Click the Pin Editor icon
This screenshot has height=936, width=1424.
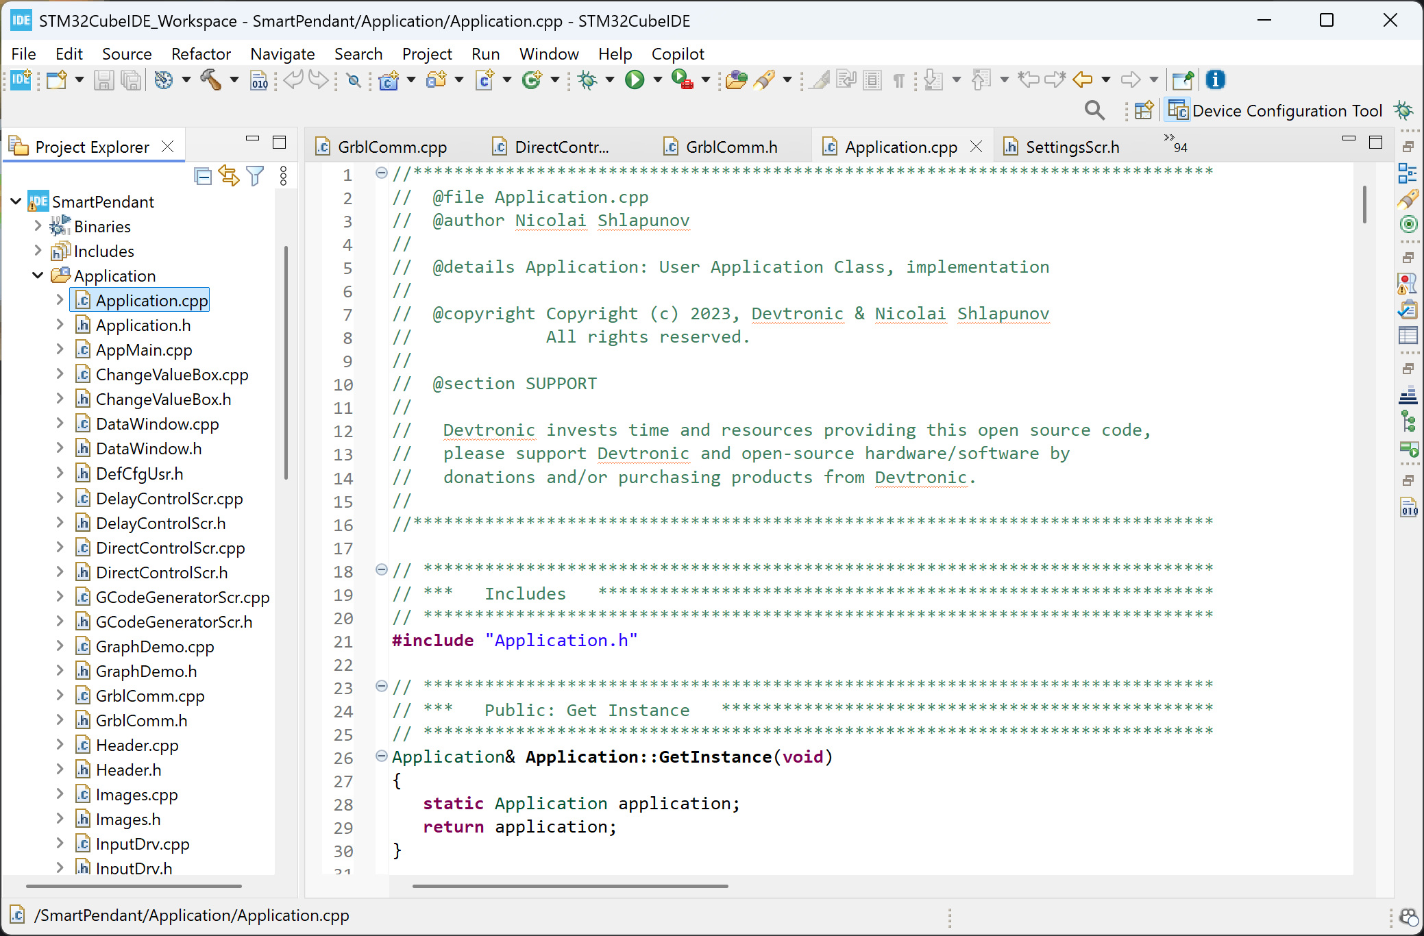point(1183,80)
